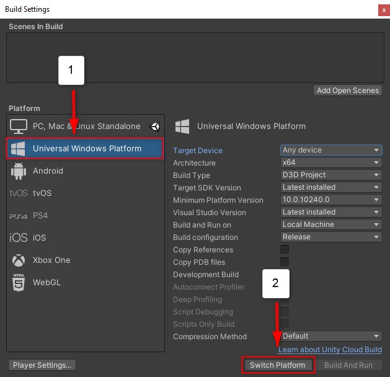Select the WebGL platform

tap(86, 283)
